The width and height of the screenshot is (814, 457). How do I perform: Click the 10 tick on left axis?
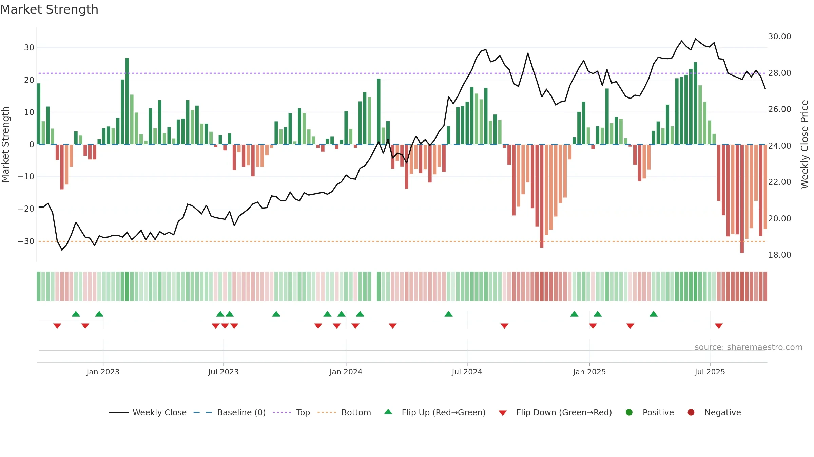29,112
